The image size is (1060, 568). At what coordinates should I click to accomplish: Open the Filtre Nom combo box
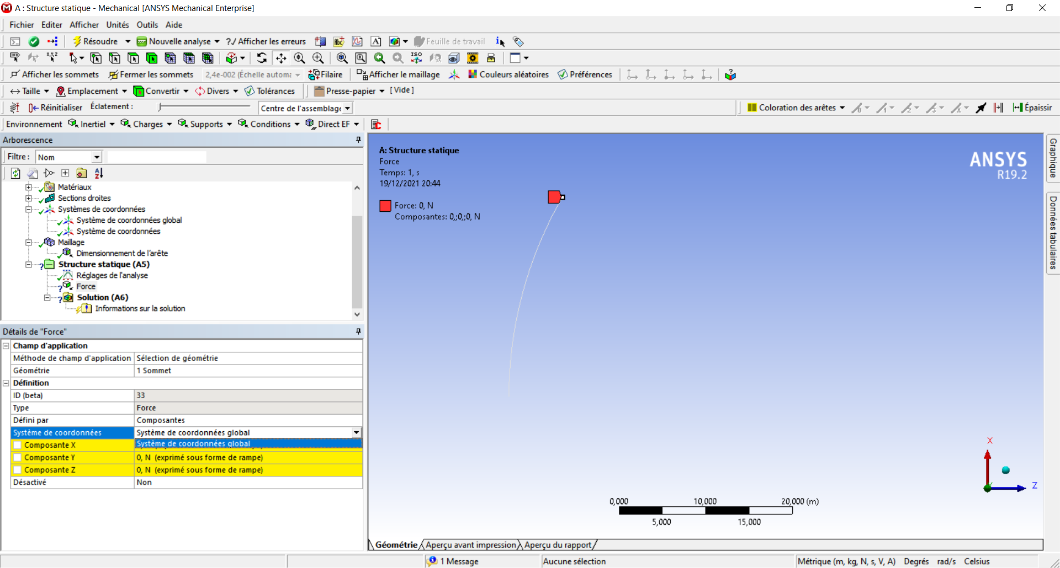69,157
